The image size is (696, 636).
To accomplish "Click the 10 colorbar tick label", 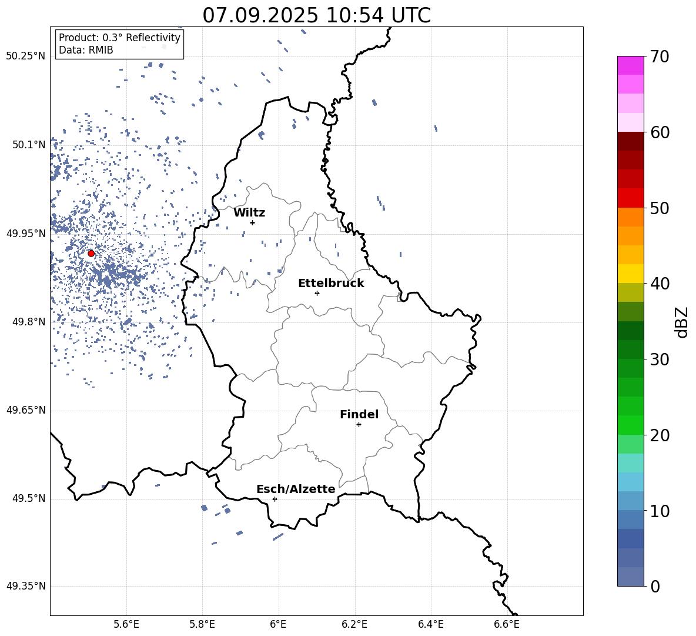I will [x=660, y=511].
